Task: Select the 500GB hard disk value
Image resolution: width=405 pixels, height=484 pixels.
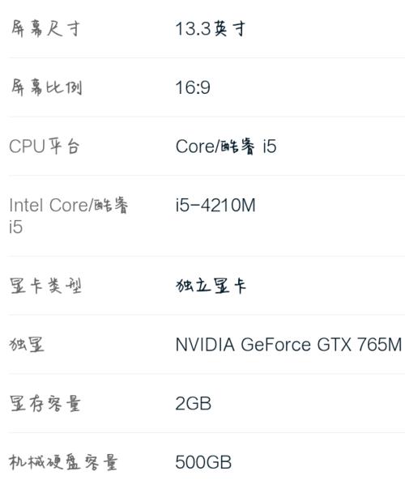Action: (203, 462)
